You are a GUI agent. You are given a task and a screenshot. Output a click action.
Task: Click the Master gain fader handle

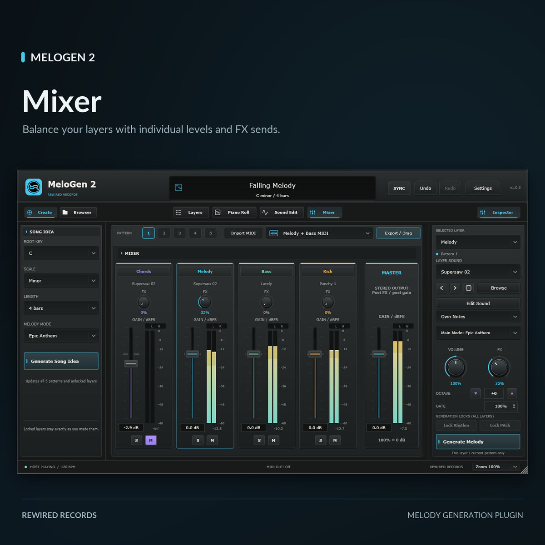click(x=379, y=354)
